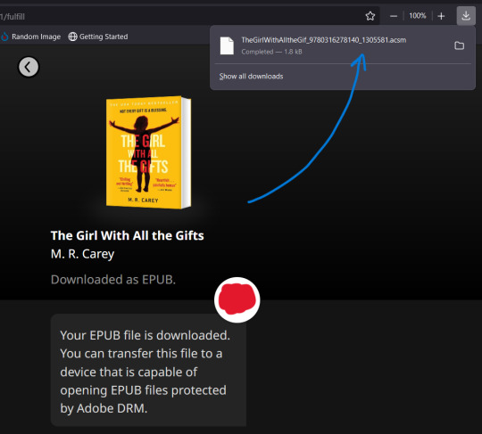
Task: Zoom in with the plus button
Action: [441, 16]
